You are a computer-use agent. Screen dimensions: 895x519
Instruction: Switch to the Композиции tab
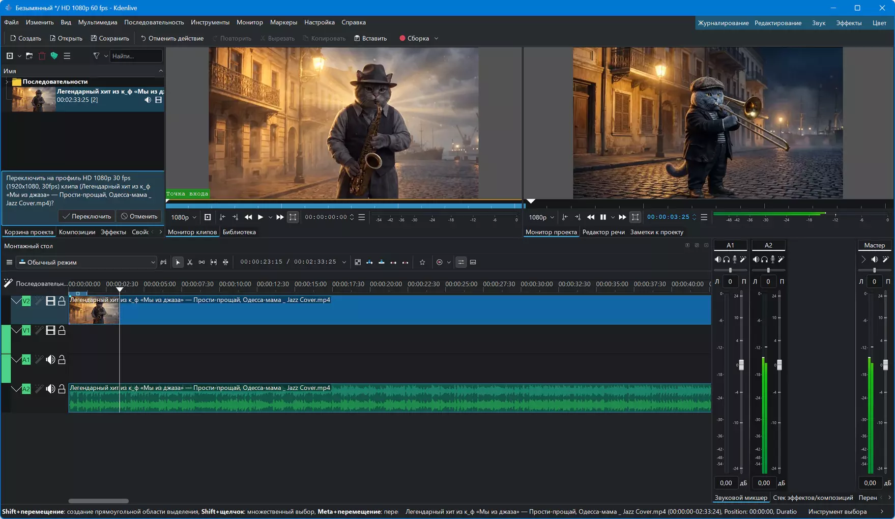(x=77, y=232)
